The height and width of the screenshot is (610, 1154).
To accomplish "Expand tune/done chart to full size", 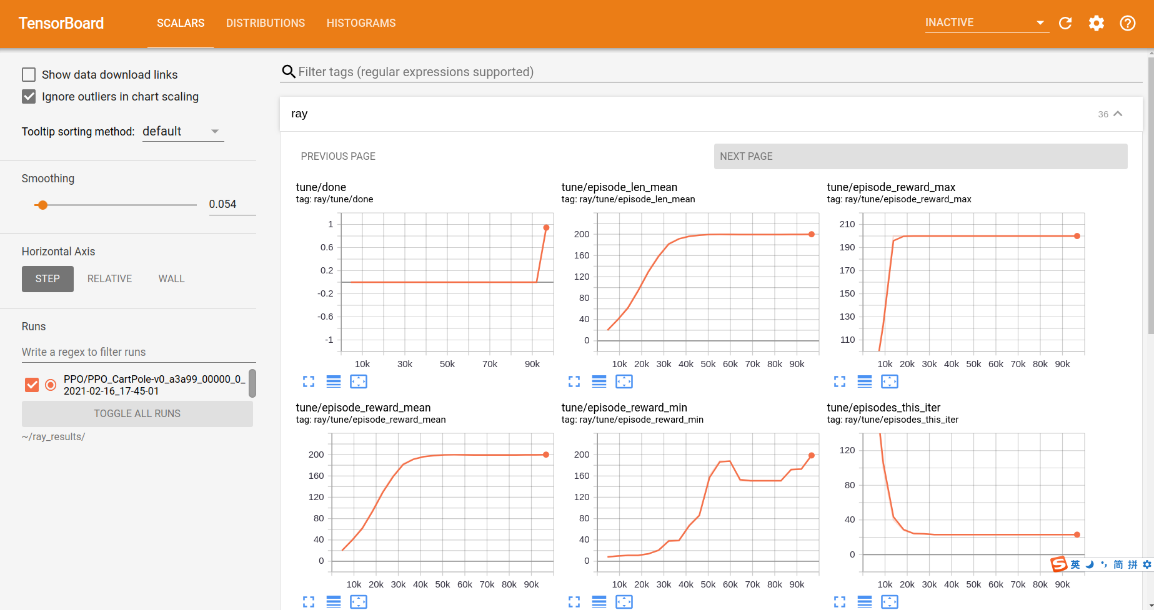I will [x=309, y=381].
